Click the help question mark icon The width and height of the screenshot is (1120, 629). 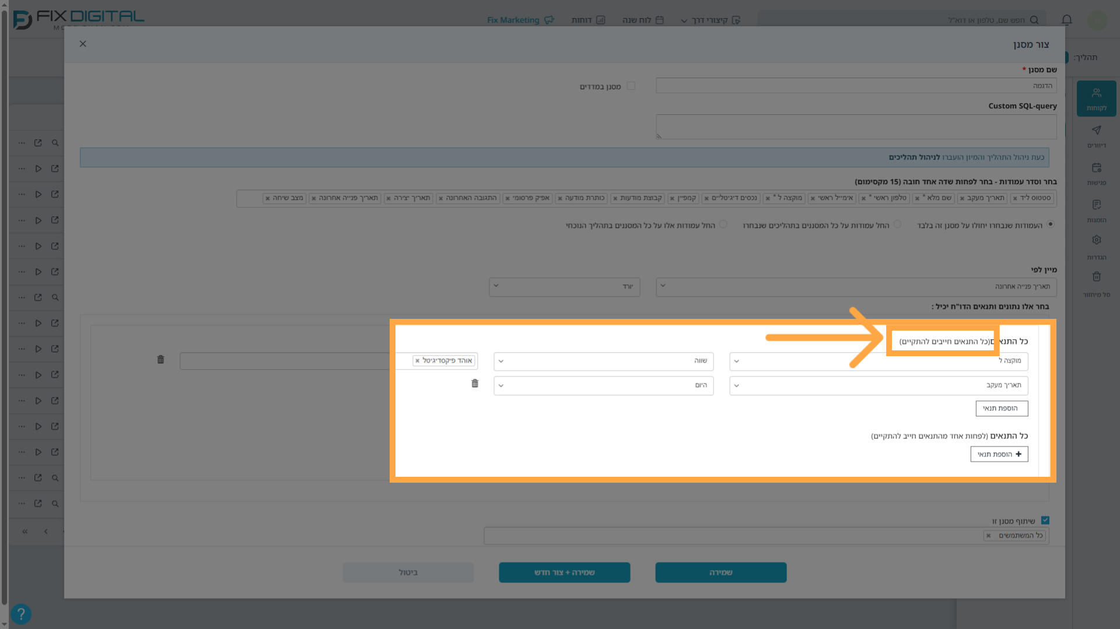pos(21,614)
